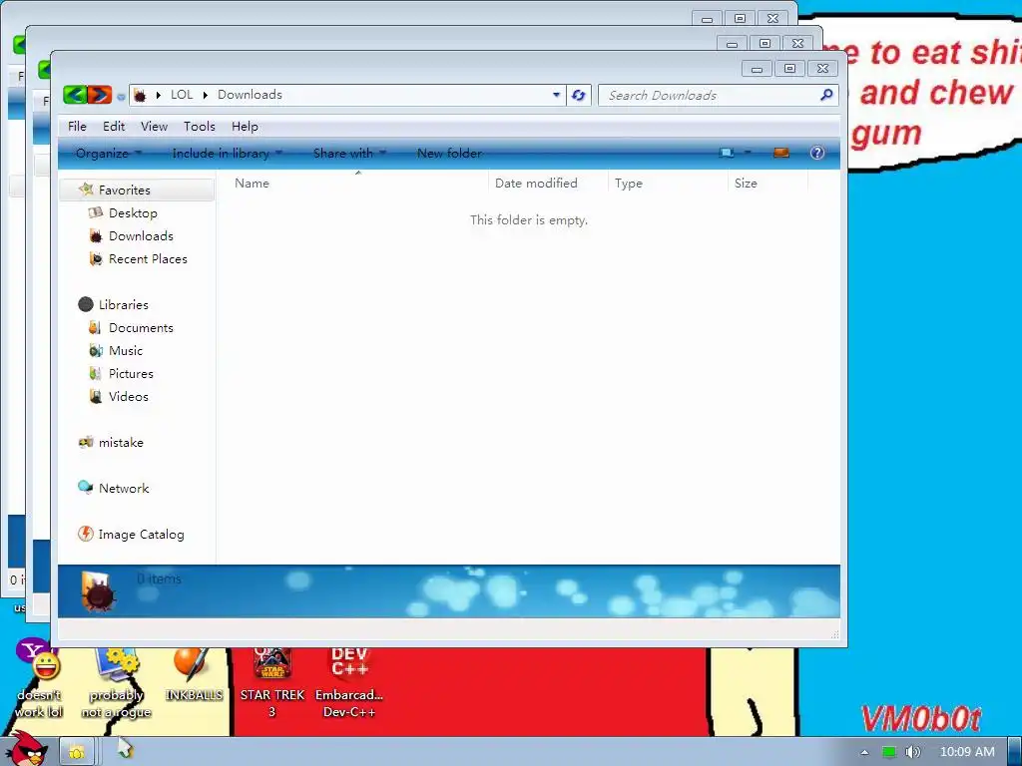Launch the STAR TREK 3 desktop shortcut
The width and height of the screenshot is (1022, 766).
point(271,682)
